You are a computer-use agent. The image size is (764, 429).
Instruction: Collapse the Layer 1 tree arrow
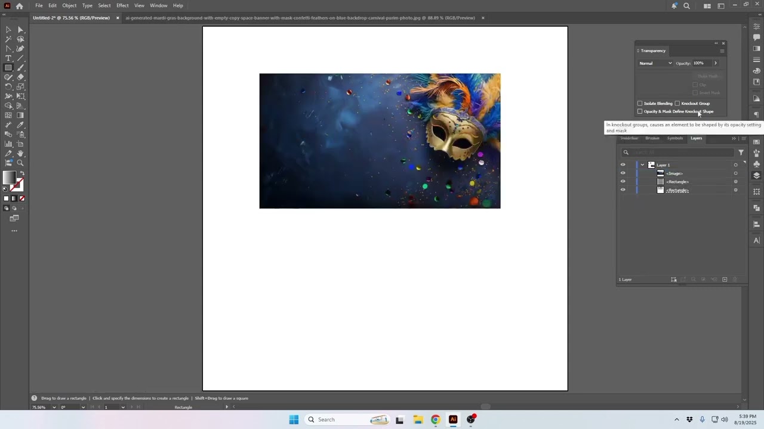[642, 165]
